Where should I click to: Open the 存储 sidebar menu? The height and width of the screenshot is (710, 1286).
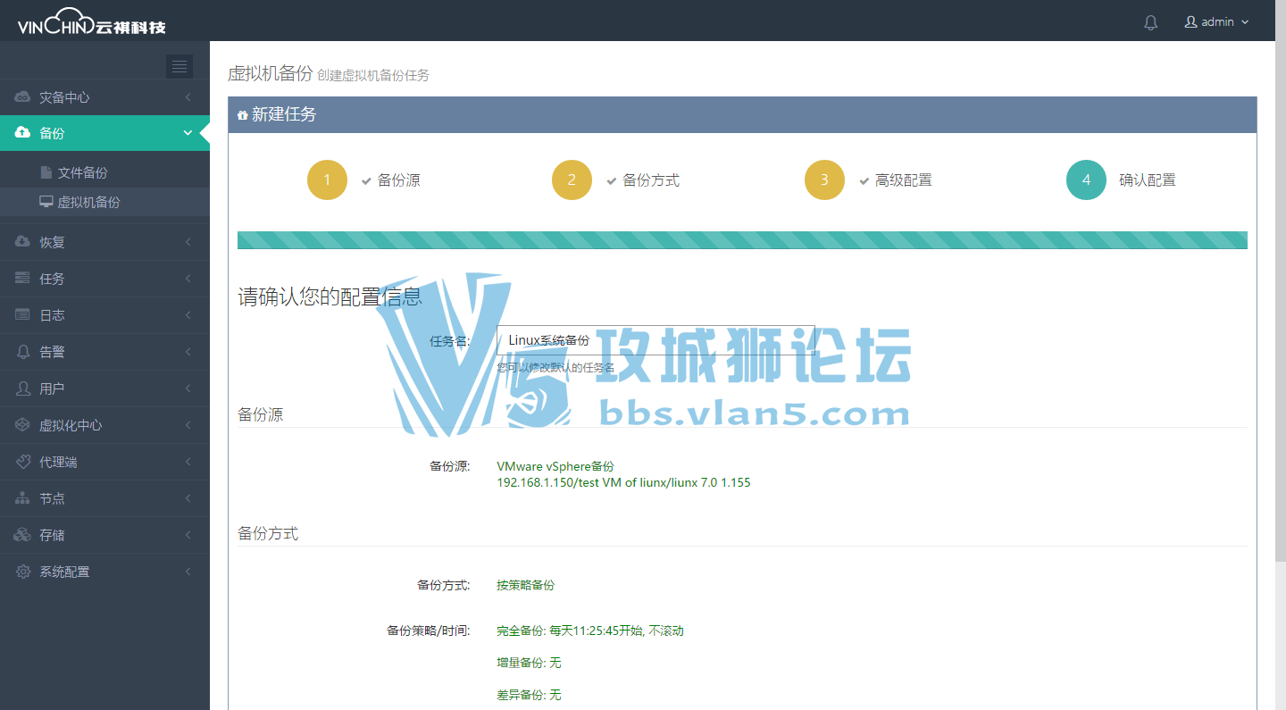click(104, 535)
